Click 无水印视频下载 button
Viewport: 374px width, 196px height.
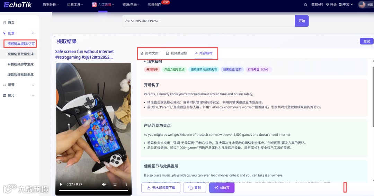(x=161, y=188)
